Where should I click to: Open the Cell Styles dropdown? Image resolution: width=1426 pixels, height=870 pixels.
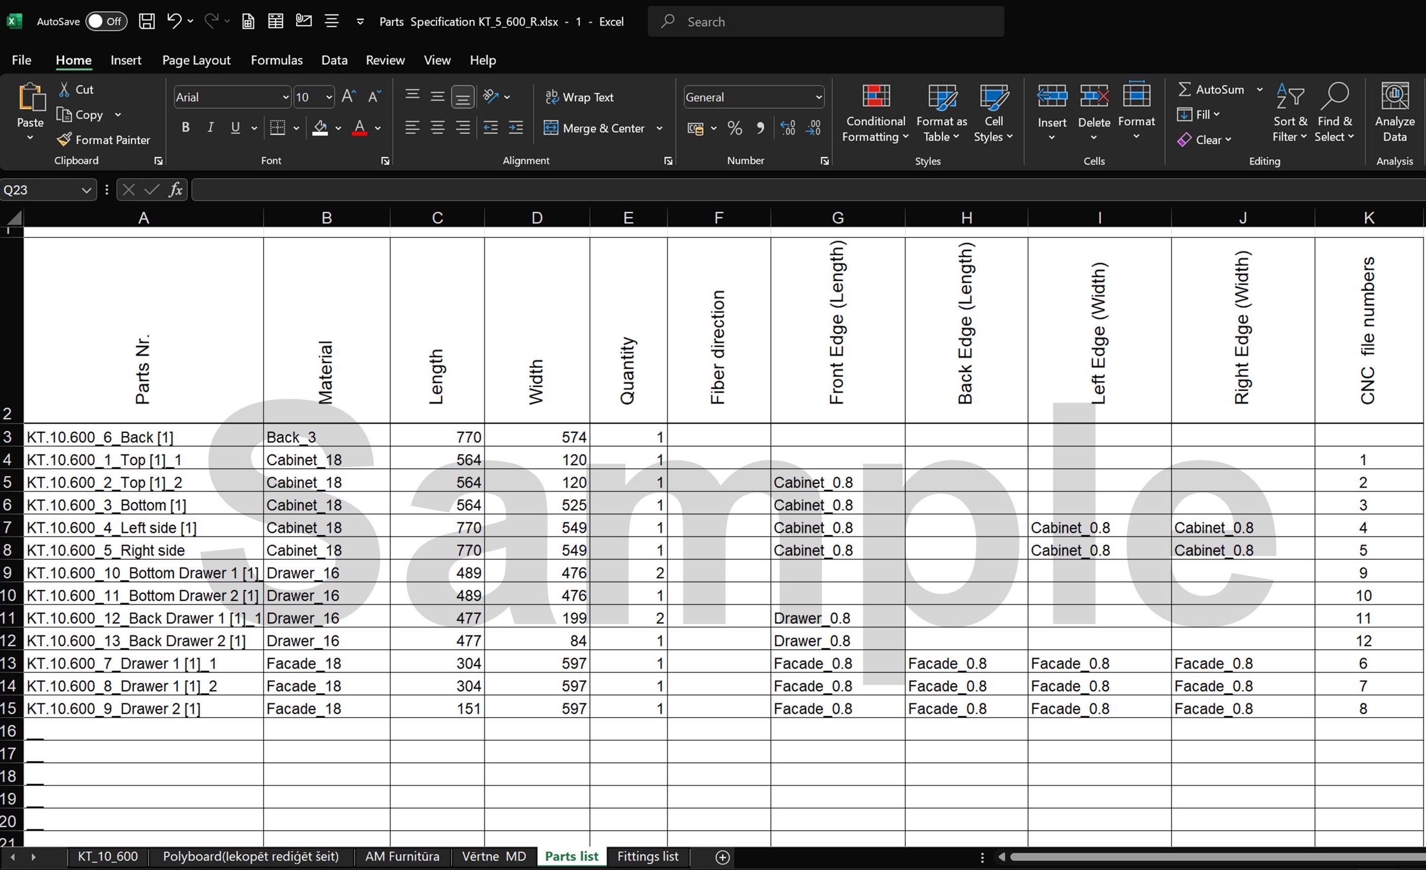(994, 112)
